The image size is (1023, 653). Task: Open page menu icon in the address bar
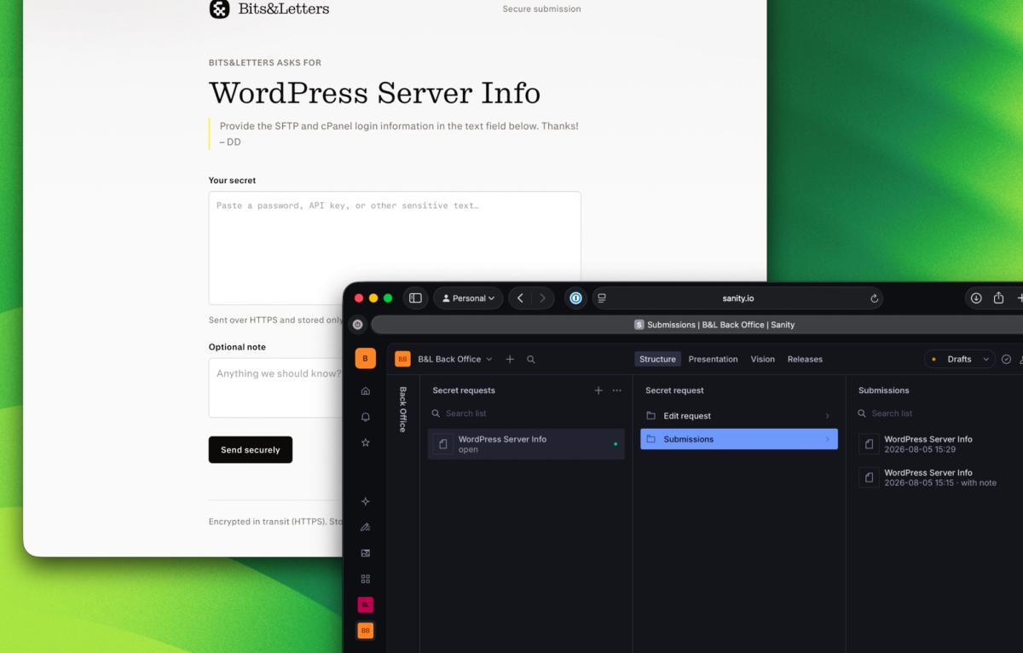tap(602, 298)
